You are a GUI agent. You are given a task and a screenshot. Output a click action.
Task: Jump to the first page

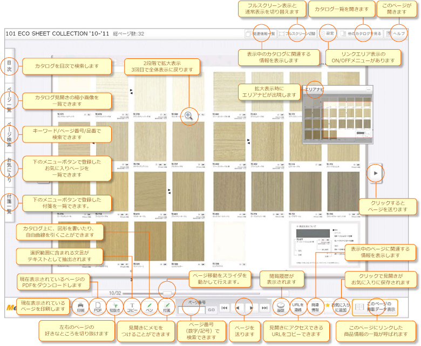[x=224, y=308]
